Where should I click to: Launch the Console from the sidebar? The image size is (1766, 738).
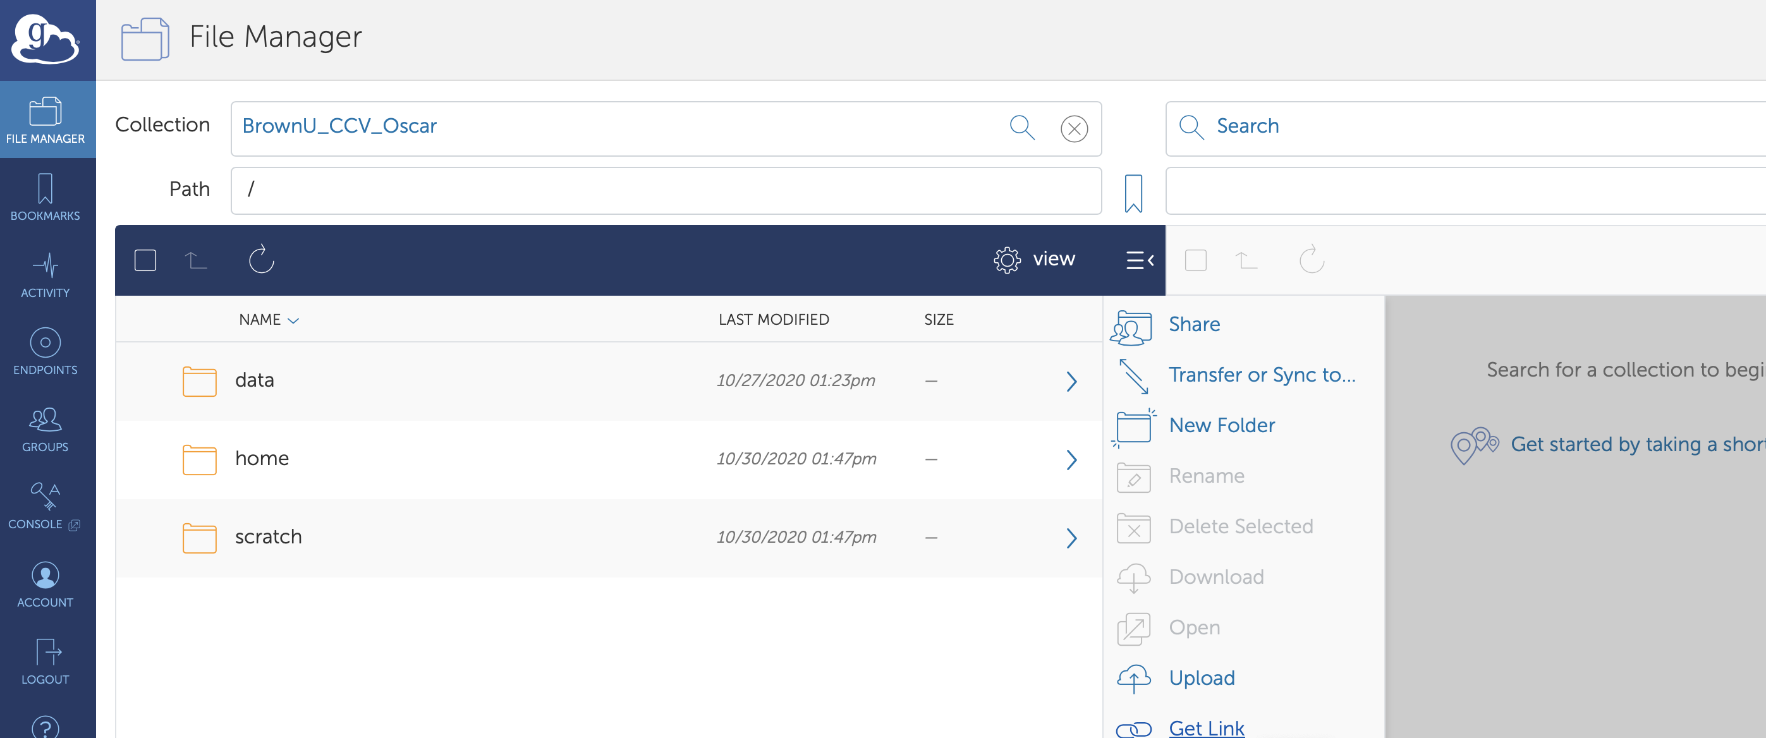46,506
